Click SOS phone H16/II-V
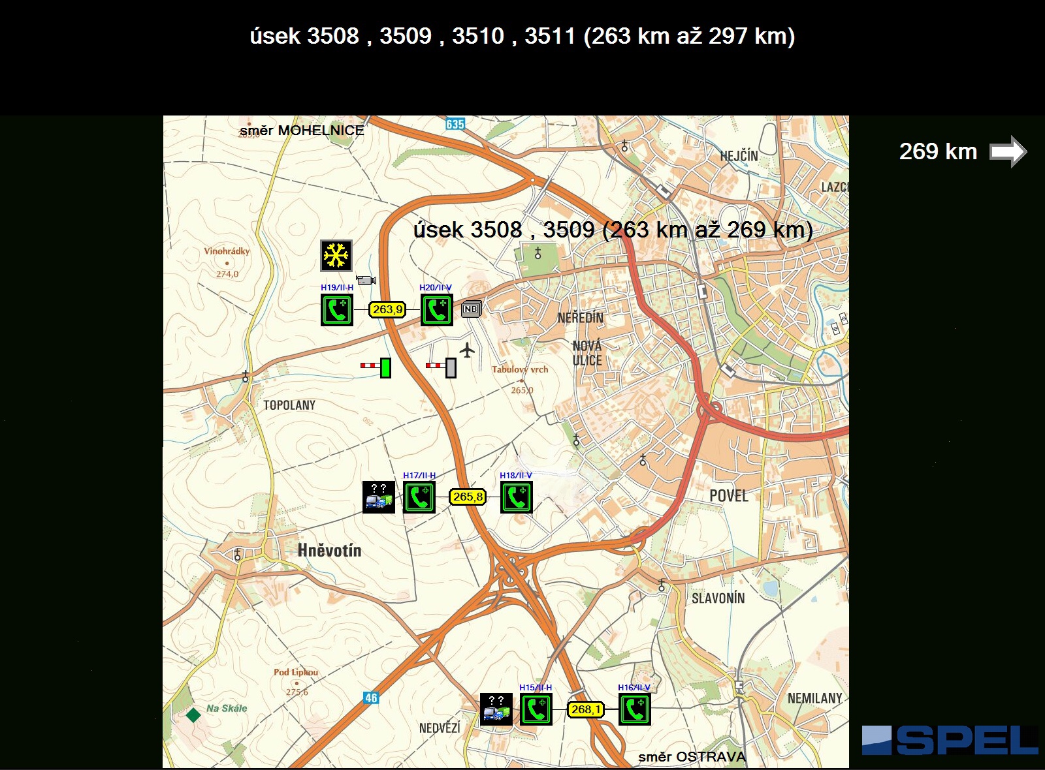Screen dimensions: 1045x770 [x=634, y=709]
